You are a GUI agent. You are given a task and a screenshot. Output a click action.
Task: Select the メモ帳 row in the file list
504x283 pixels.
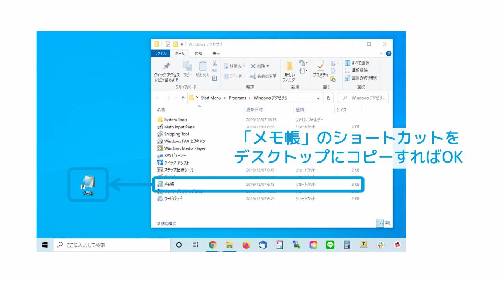258,184
